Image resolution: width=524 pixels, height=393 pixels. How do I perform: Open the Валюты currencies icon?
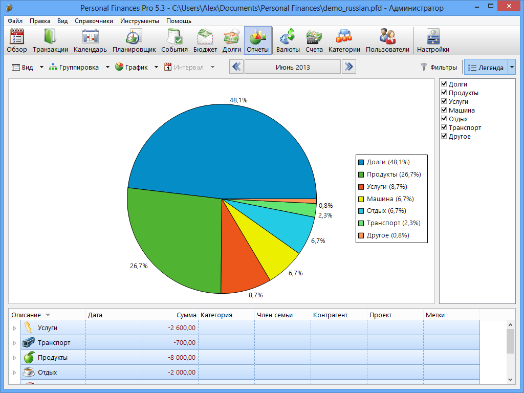tap(288, 40)
